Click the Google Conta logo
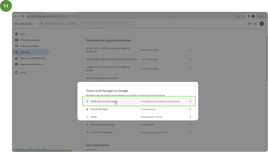Screen dimensions: 268x152 (23, 24)
